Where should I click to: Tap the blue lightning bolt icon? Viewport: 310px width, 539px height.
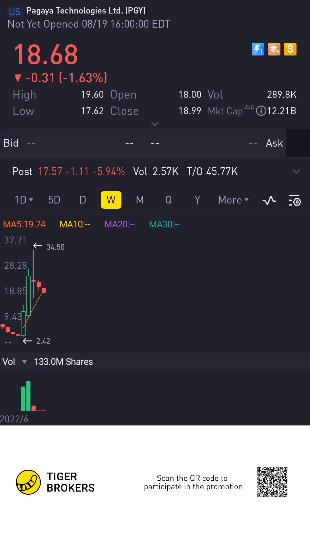click(x=258, y=49)
